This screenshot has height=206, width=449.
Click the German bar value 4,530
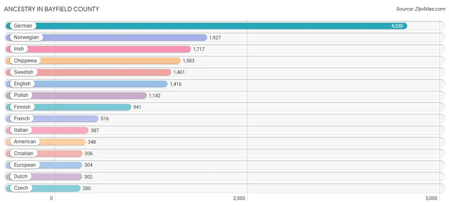[397, 26]
